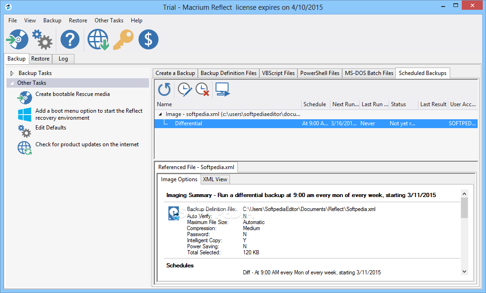Image resolution: width=486 pixels, height=293 pixels.
Task: Click the summary vertical scrollbar thumb
Action: [464, 208]
